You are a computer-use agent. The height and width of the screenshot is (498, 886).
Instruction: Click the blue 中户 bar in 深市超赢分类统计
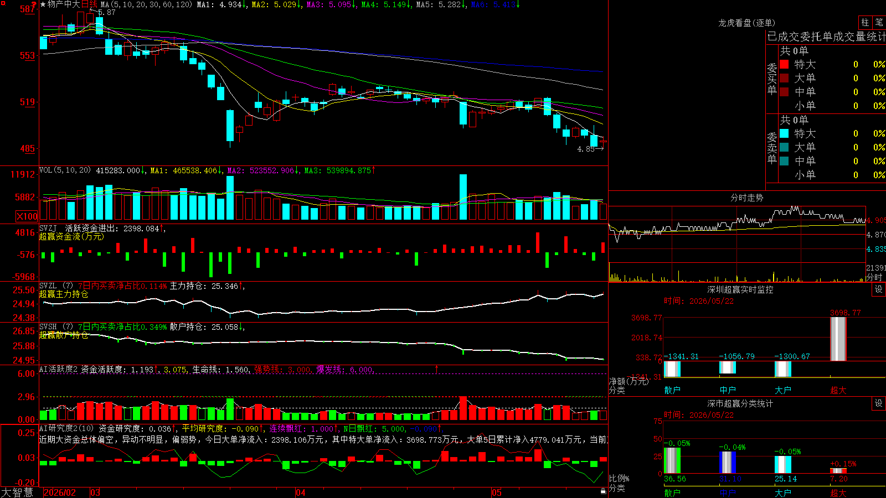click(x=728, y=463)
